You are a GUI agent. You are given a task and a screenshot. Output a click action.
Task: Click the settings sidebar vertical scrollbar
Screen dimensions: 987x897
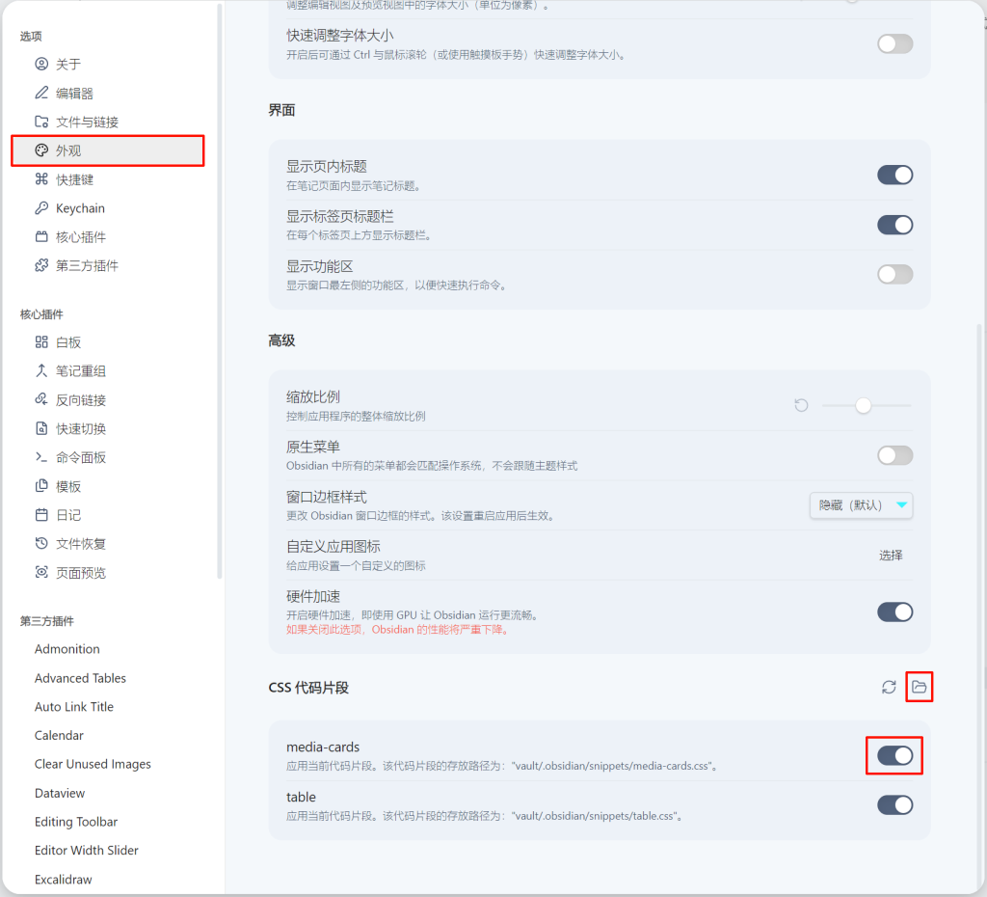(x=220, y=289)
